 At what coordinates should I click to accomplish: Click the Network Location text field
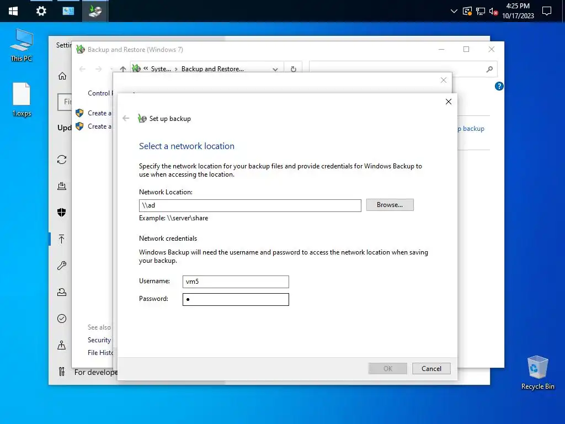point(250,205)
